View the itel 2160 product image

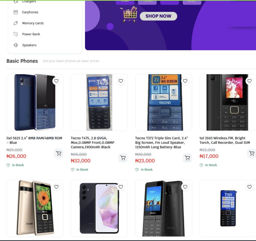click(x=227, y=102)
